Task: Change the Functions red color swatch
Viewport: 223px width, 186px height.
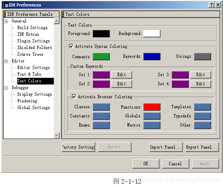Action: pos(152,107)
